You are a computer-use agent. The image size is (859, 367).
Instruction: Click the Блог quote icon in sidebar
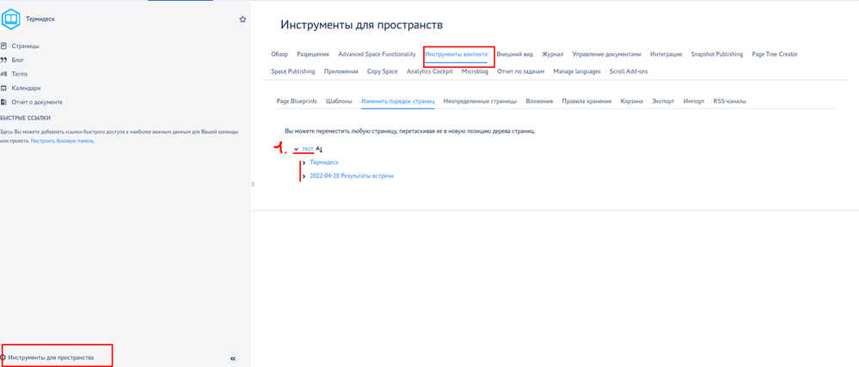[3, 60]
